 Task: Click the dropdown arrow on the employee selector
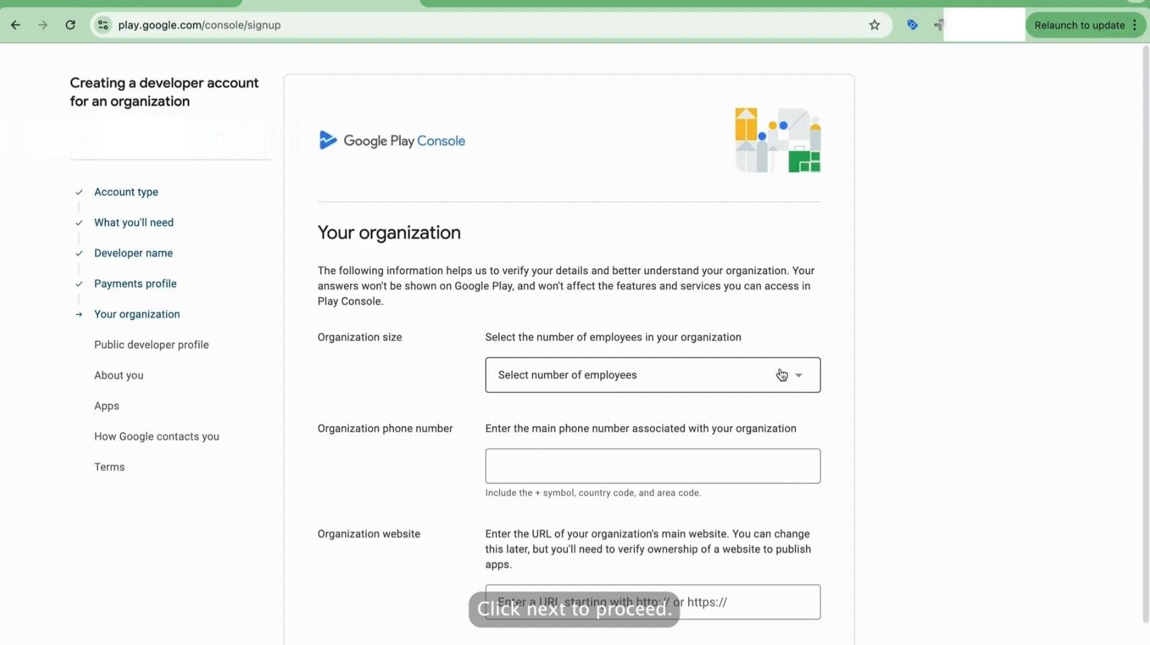[x=799, y=375]
